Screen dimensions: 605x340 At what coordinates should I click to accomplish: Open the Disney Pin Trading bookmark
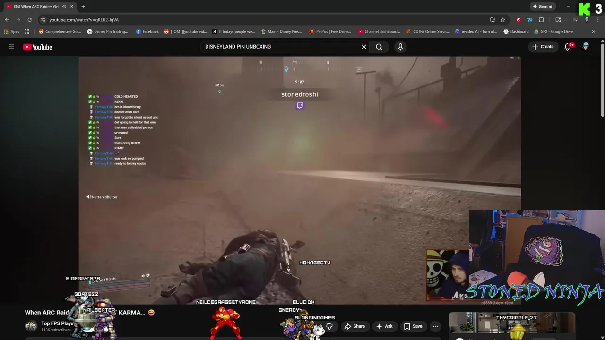pyautogui.click(x=107, y=32)
